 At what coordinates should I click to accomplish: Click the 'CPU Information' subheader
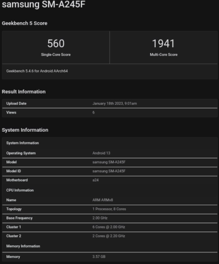tap(20, 190)
